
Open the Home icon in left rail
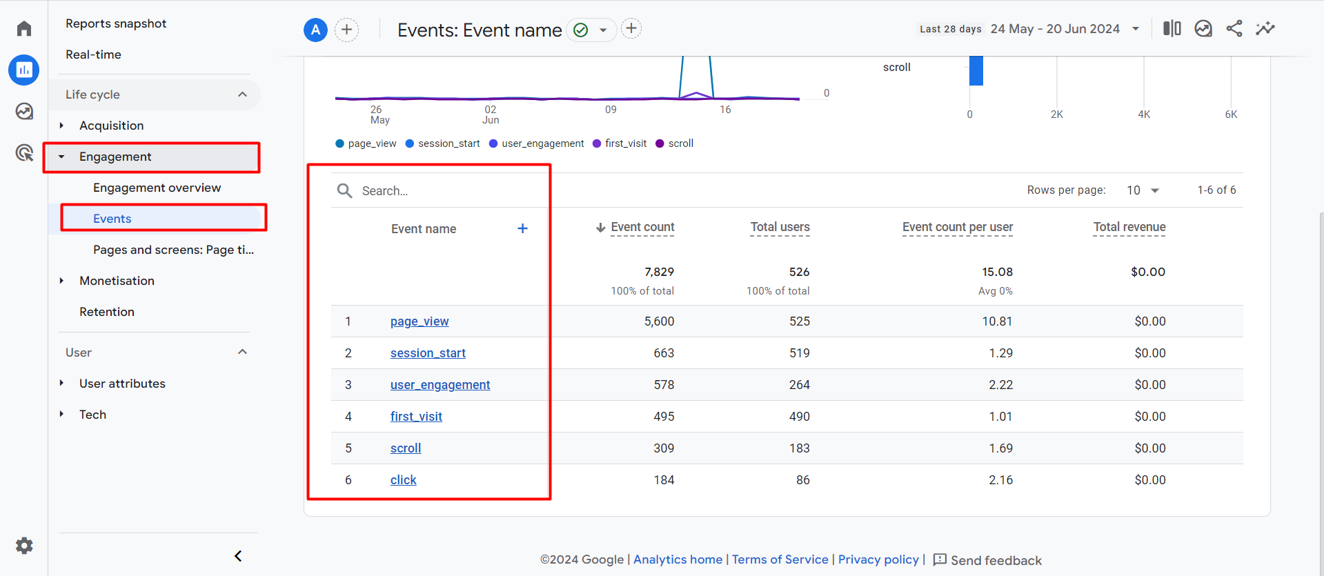tap(24, 28)
